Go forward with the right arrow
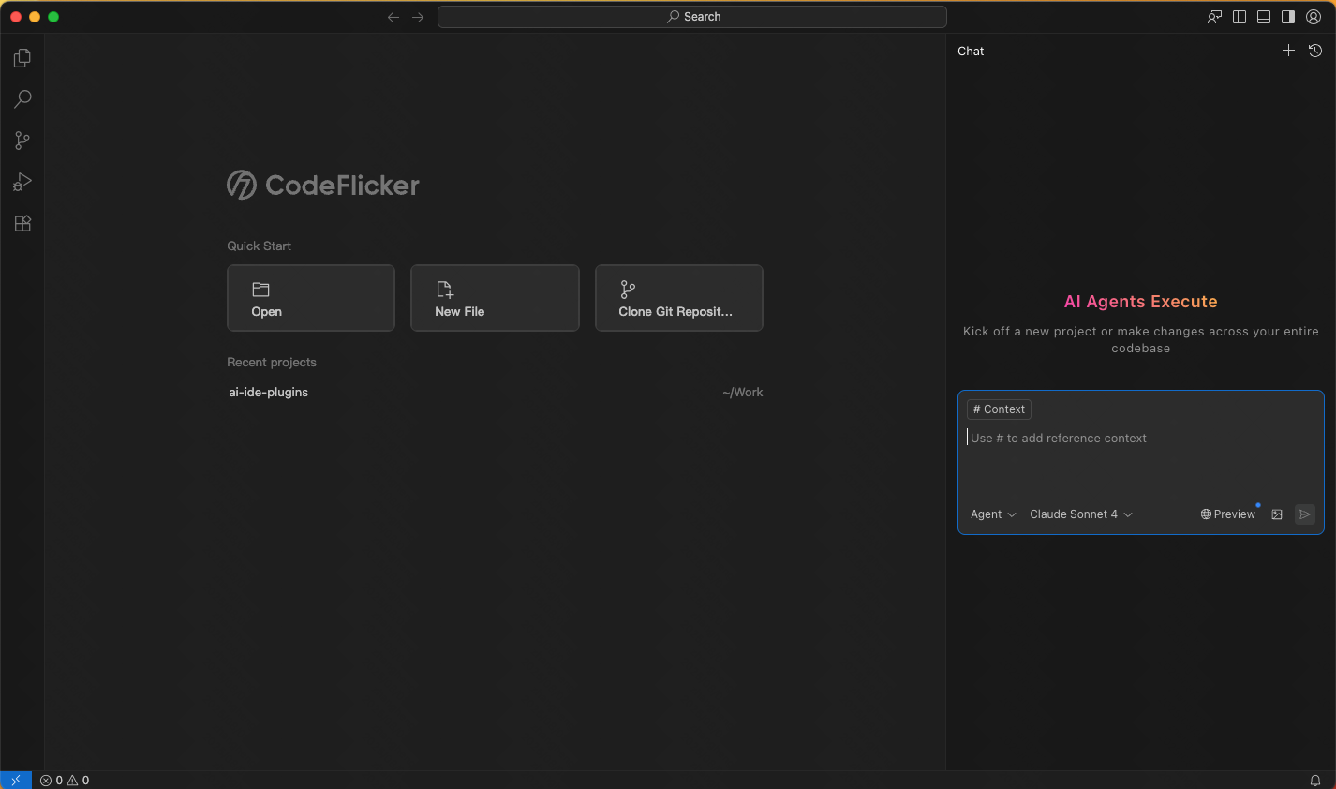 click(418, 17)
